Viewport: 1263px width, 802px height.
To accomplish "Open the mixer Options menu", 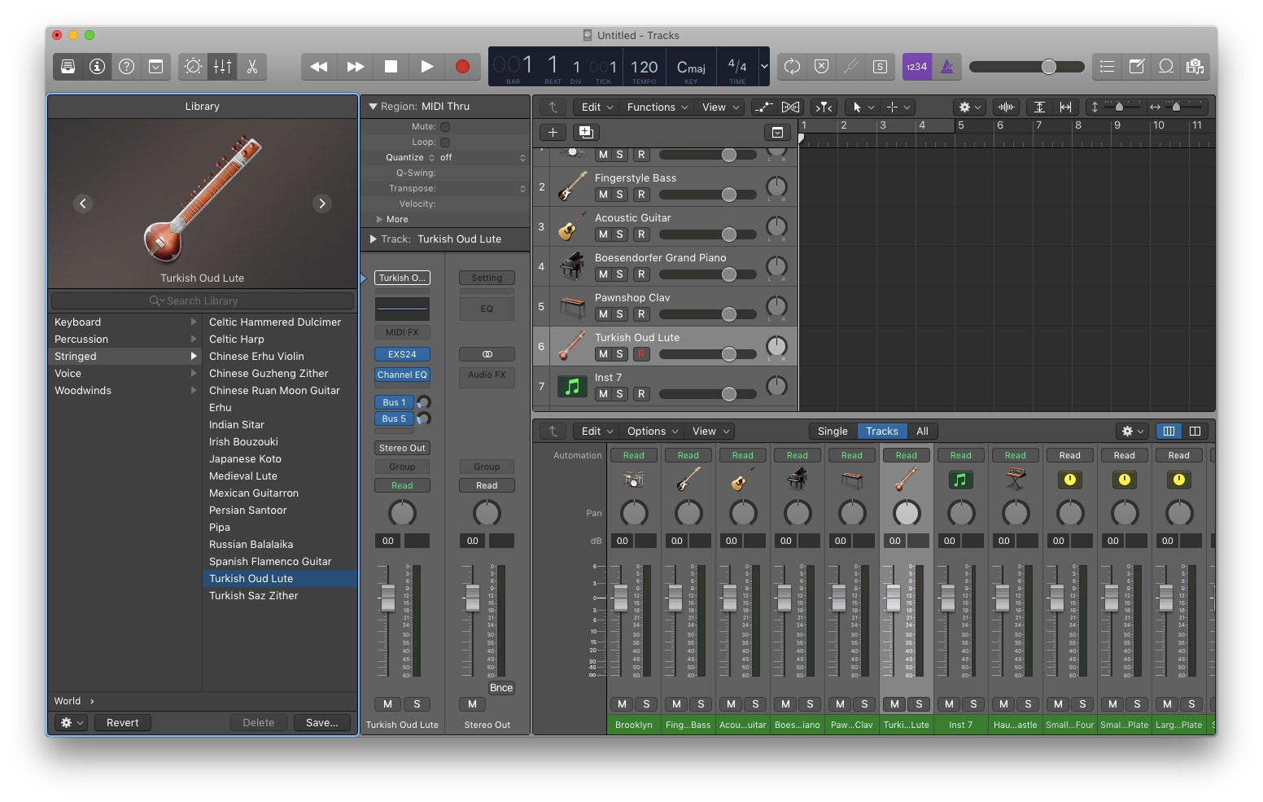I will click(653, 432).
